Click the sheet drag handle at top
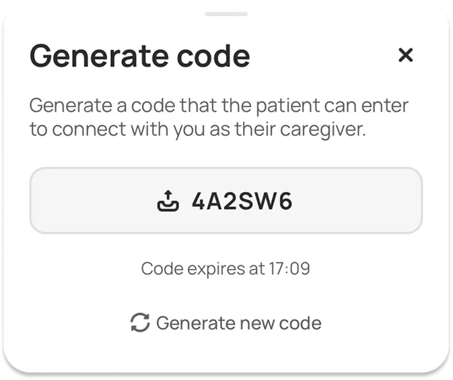The width and height of the screenshot is (453, 380). (x=226, y=14)
